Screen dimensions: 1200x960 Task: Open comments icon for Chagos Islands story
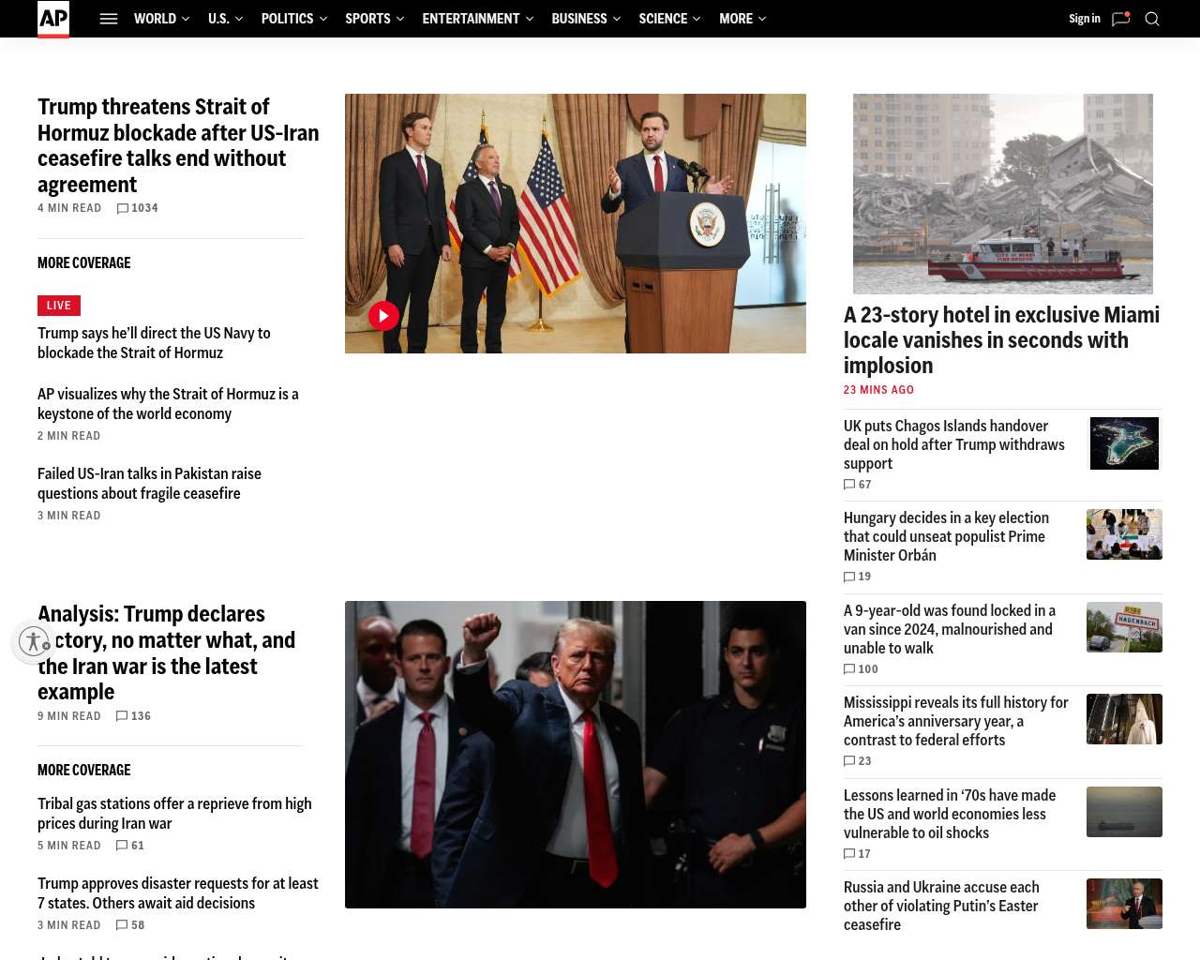[849, 485]
